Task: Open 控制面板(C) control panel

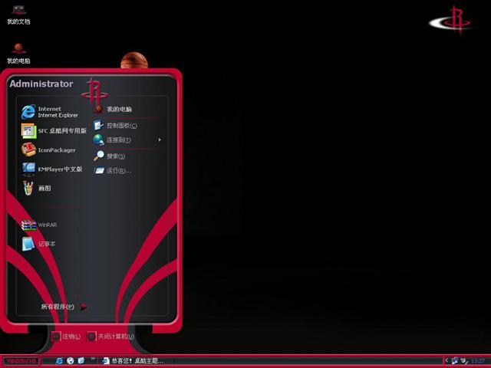Action: [115, 126]
